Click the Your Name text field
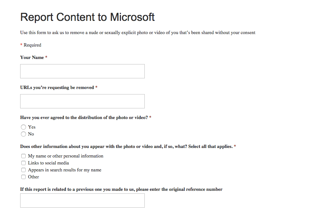 click(x=82, y=71)
